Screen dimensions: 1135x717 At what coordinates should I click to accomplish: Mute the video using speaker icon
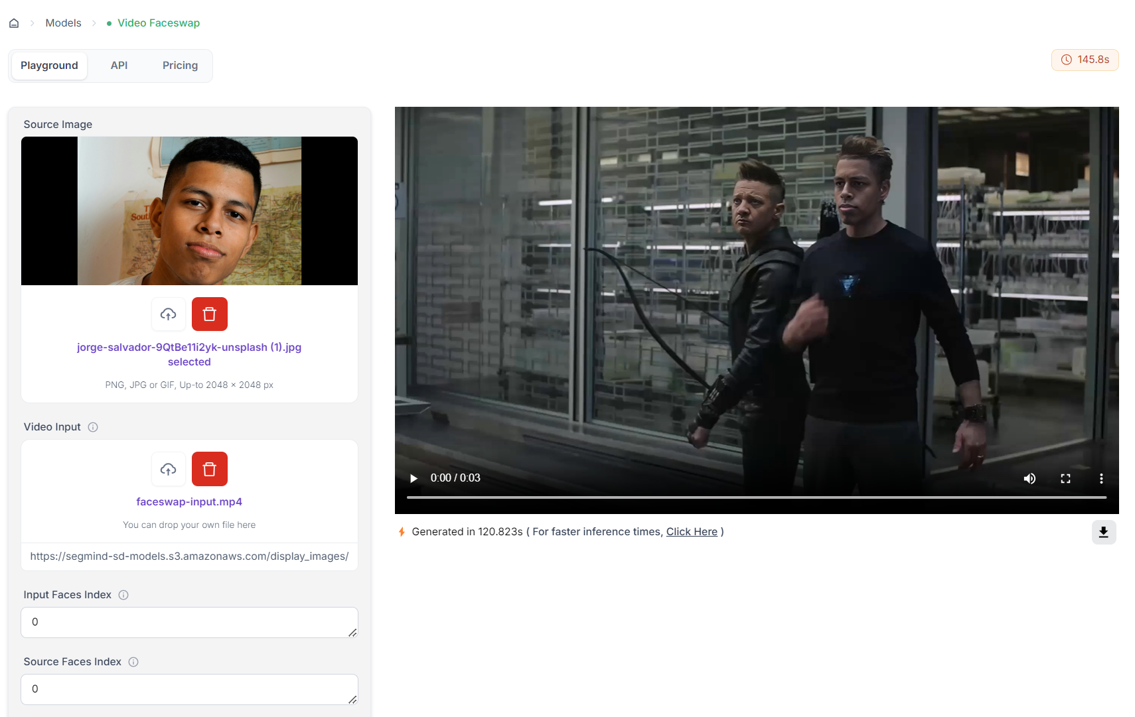coord(1029,478)
